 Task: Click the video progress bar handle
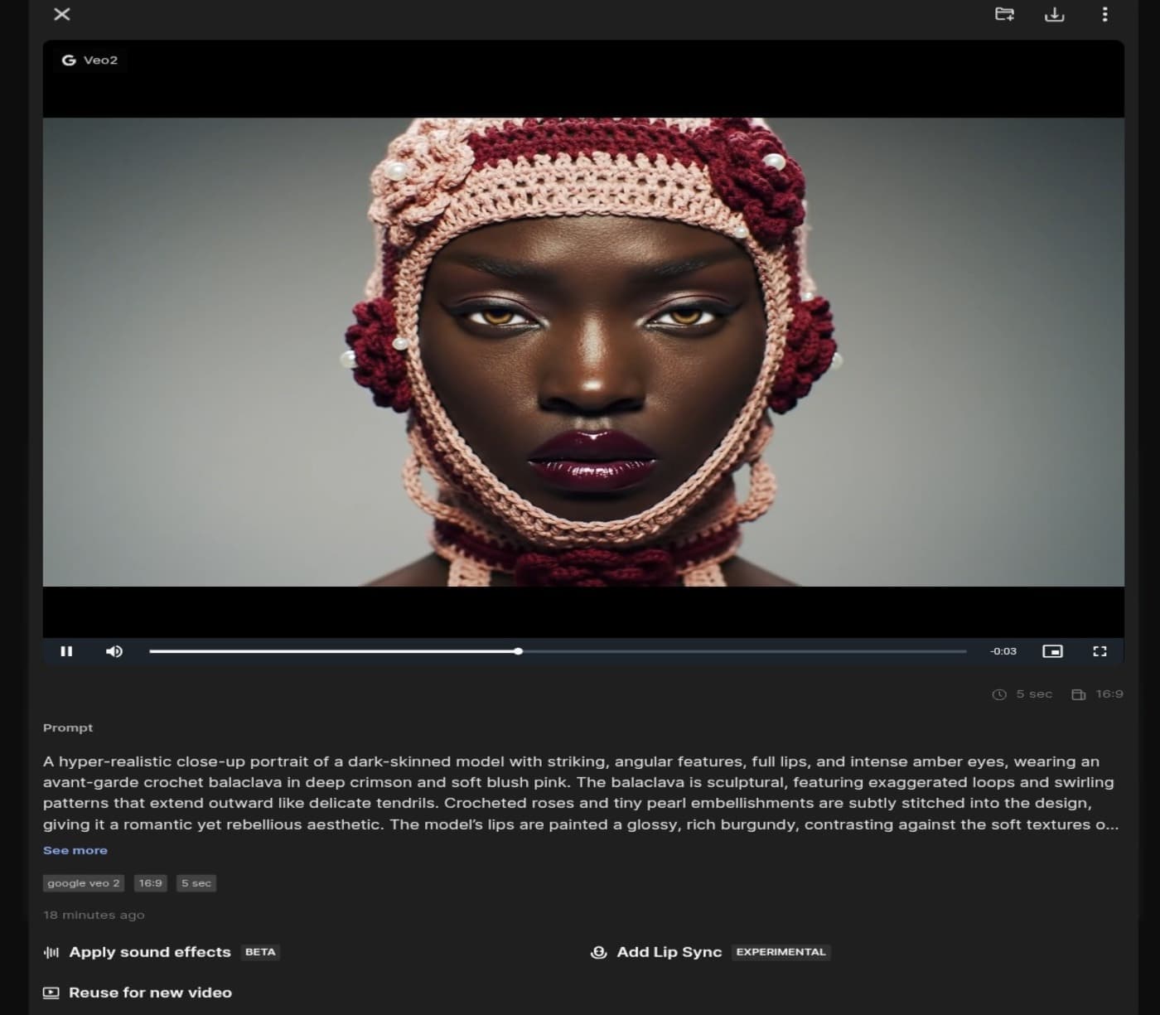[x=518, y=651]
